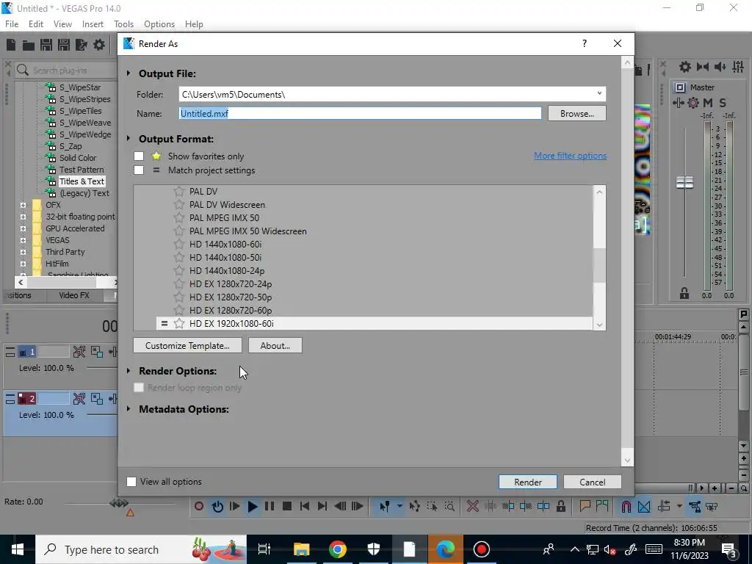Click the Save As icon in VEGAS toolbar
The image size is (752, 564).
coord(64,45)
